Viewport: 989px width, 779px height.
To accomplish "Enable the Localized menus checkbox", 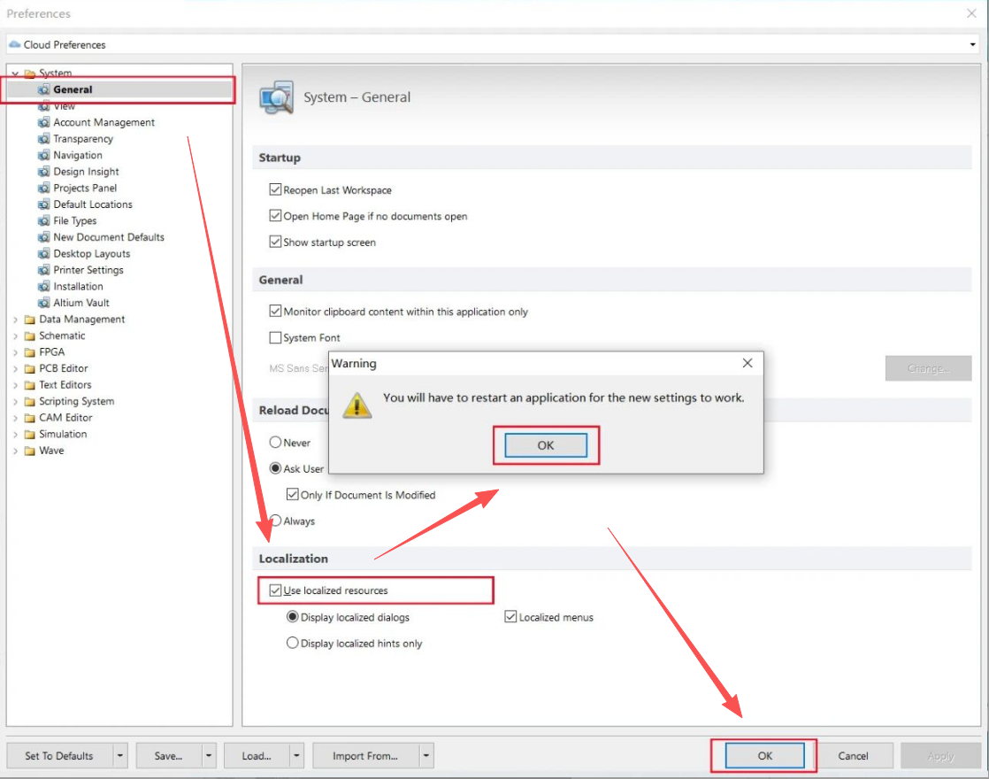I will (510, 617).
